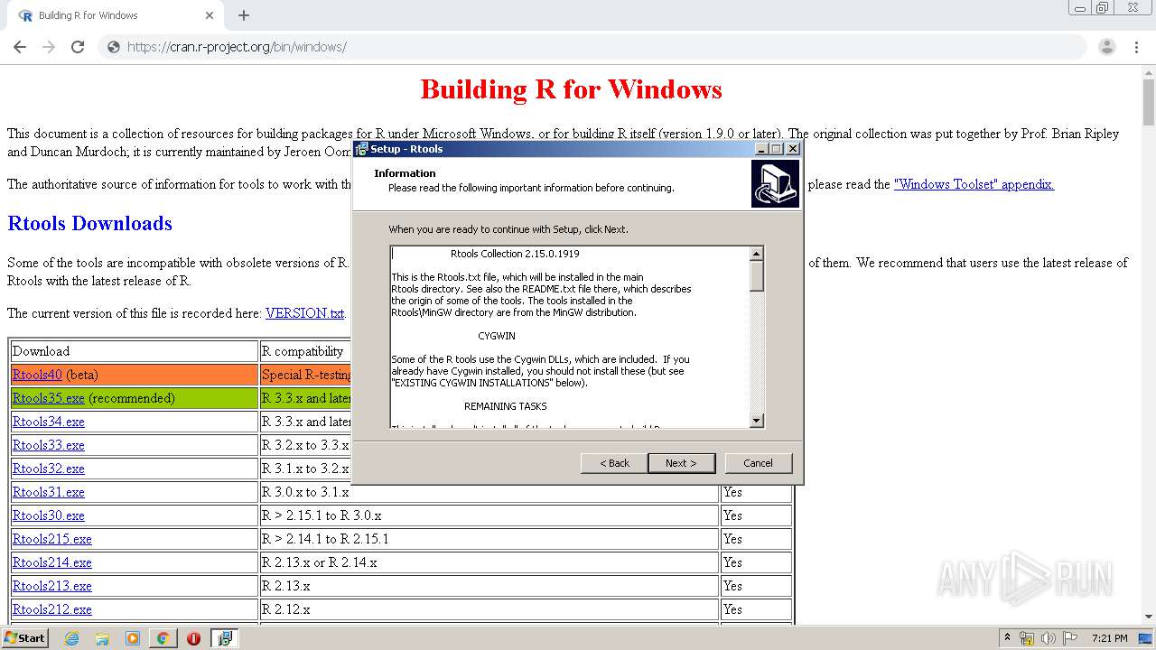This screenshot has width=1156, height=650.
Task: Open the Chrome profile icon
Action: [1106, 47]
